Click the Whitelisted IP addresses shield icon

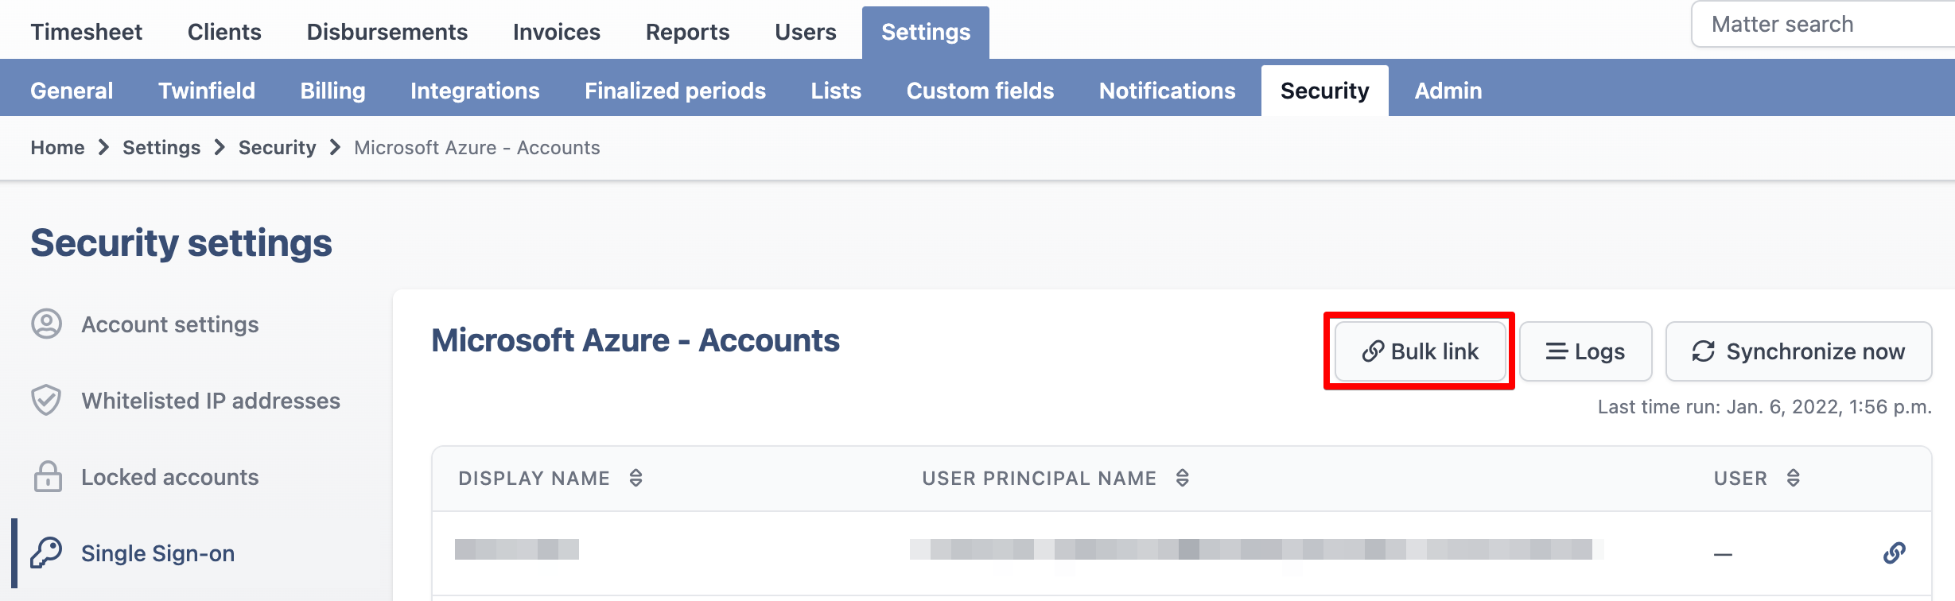tap(46, 401)
